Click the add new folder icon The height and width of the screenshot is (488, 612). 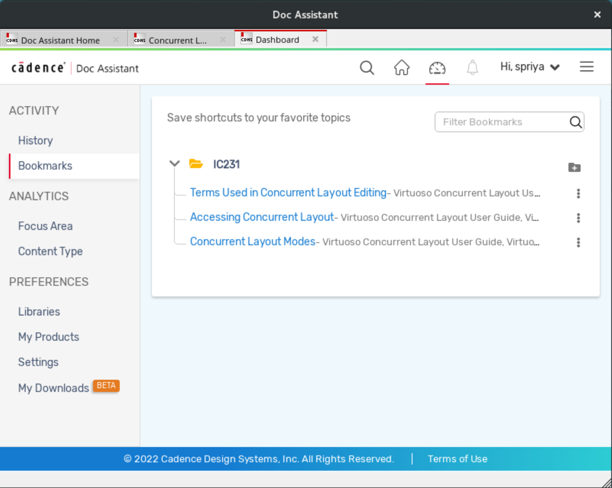click(x=574, y=167)
